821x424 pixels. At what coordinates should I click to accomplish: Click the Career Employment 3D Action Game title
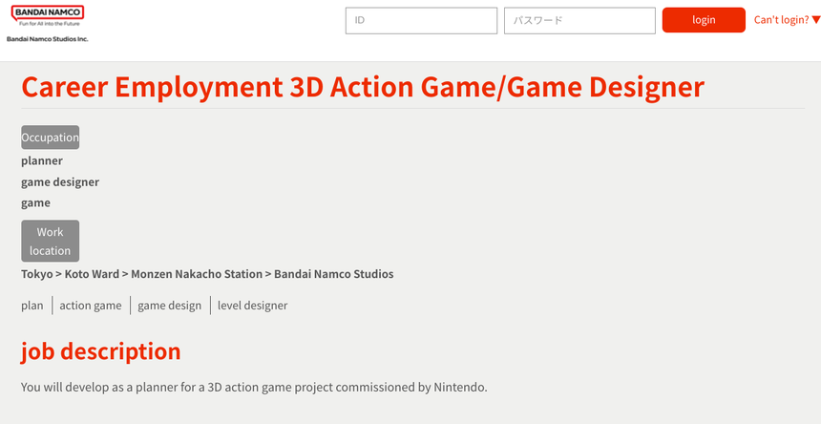[363, 87]
